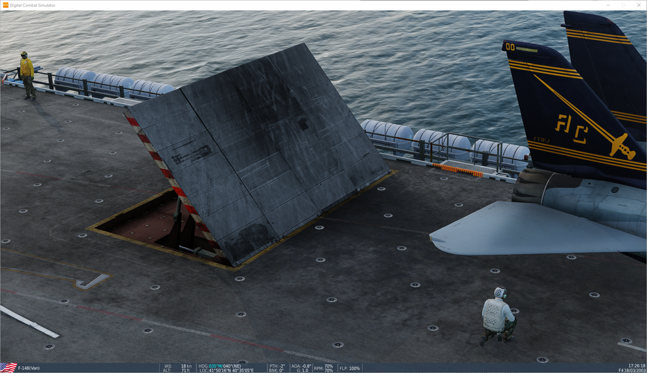The height and width of the screenshot is (373, 647).
Task: Click the G "1.0" load readout
Action: [x=305, y=370]
